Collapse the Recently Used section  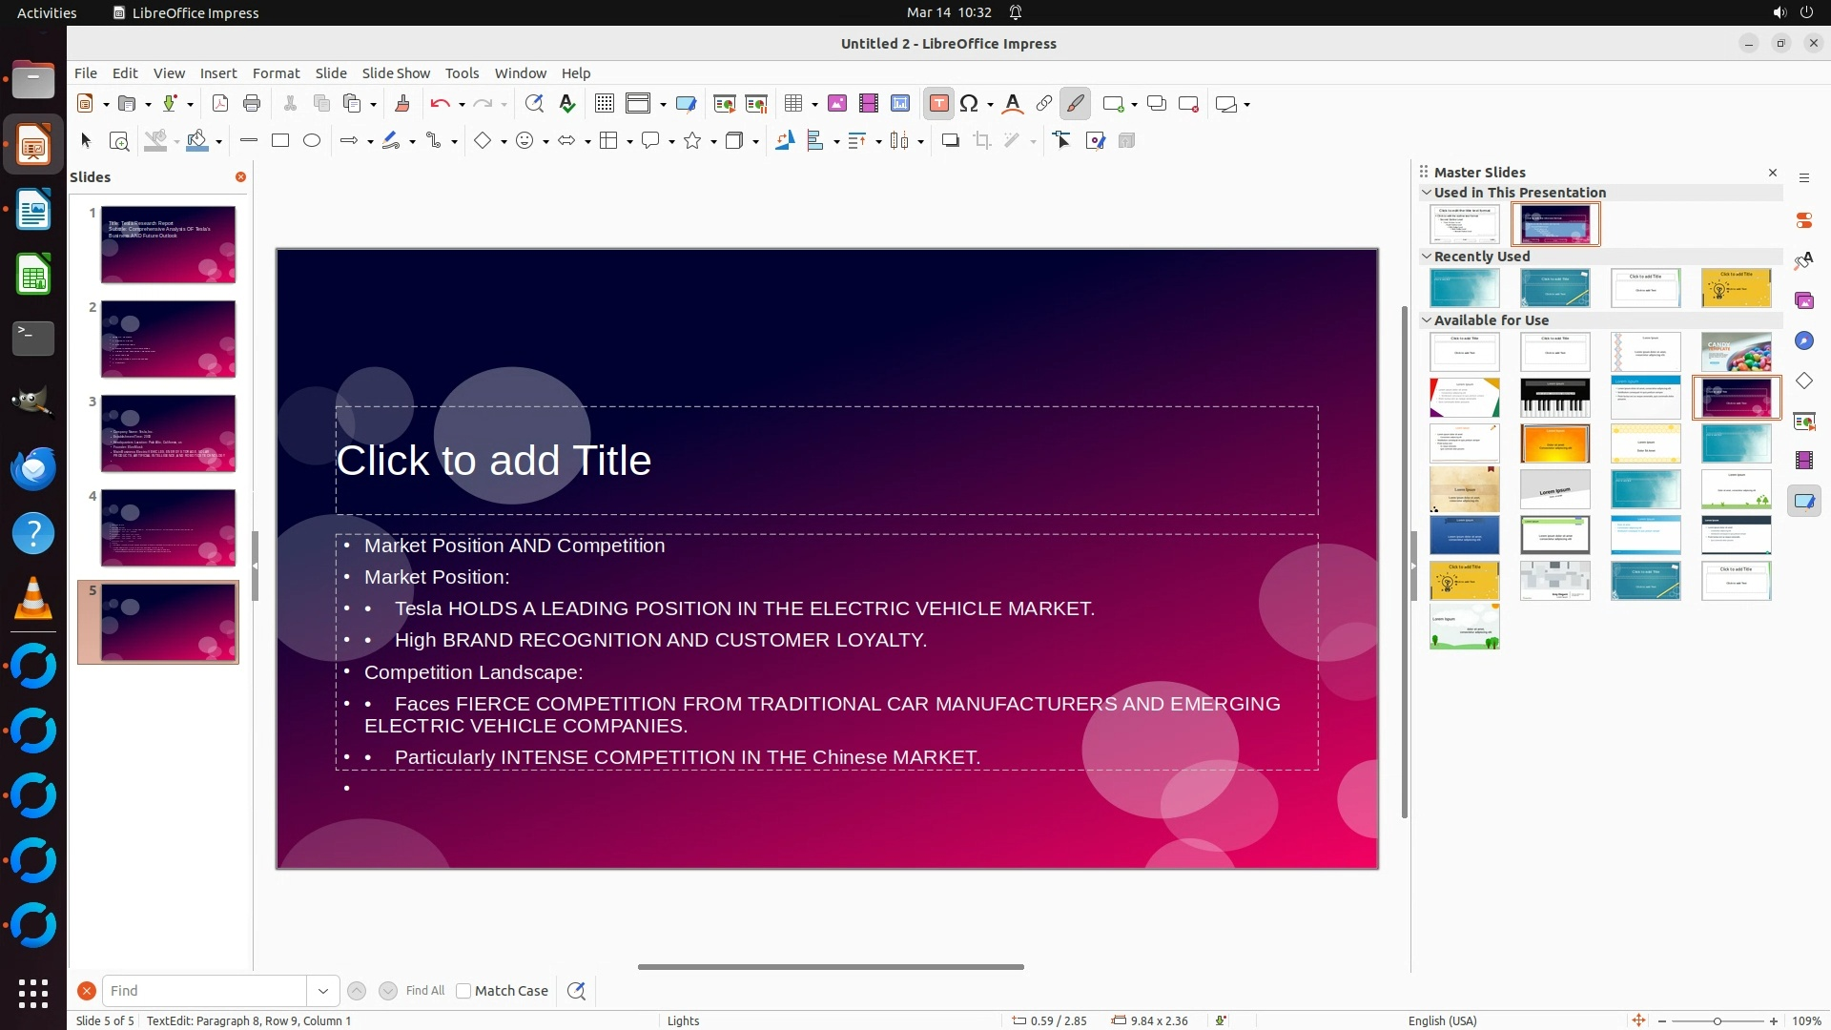(1427, 257)
